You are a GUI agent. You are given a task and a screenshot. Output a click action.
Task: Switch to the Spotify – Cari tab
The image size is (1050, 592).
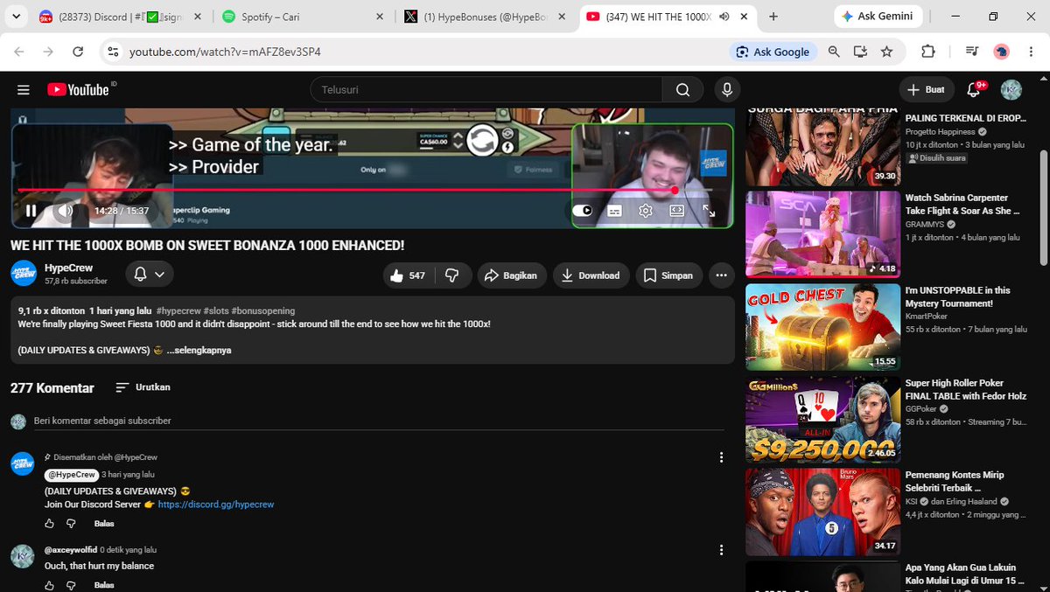302,17
